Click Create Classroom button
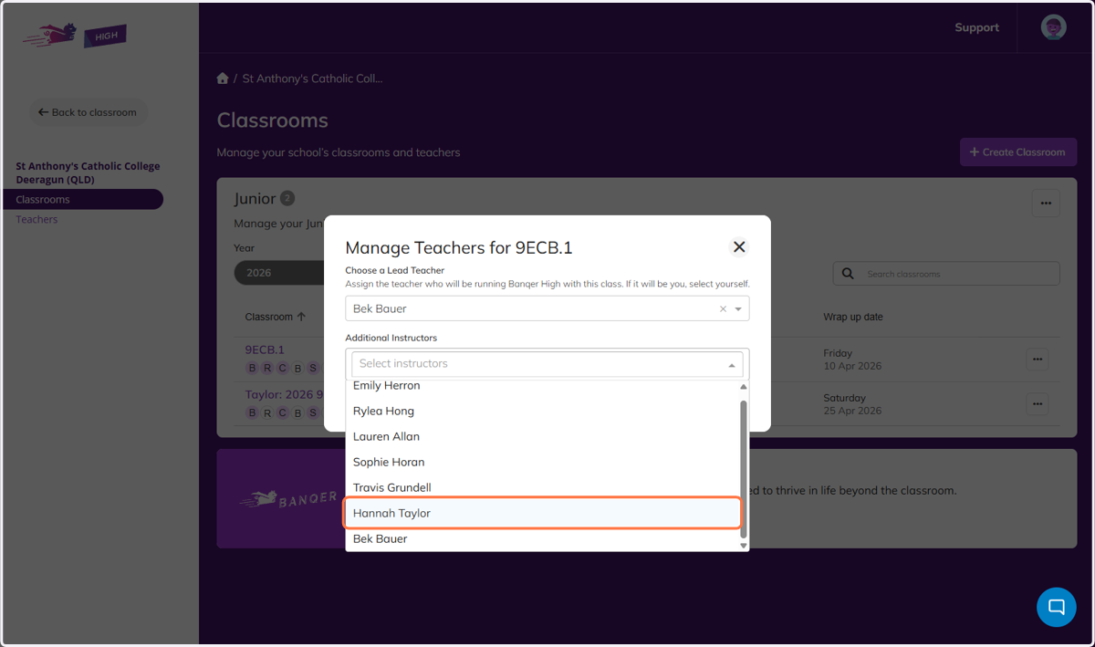Image resolution: width=1095 pixels, height=647 pixels. click(x=1018, y=152)
